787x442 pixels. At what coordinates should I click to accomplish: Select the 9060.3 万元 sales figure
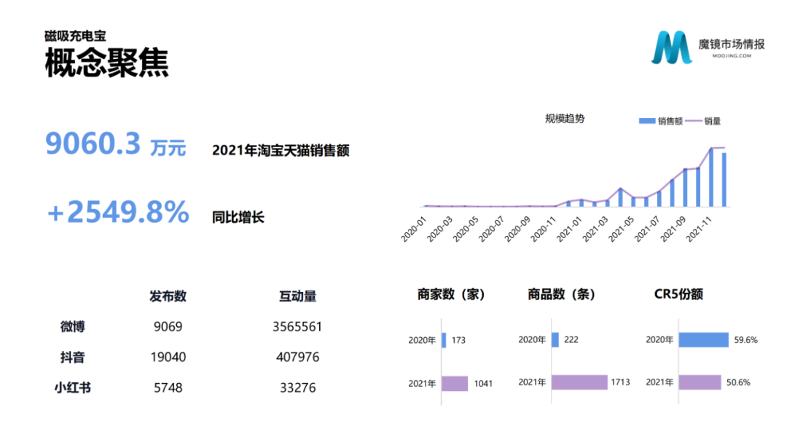pyautogui.click(x=115, y=144)
